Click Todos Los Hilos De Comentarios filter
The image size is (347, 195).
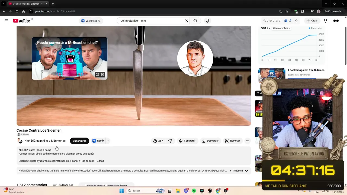tap(106, 186)
